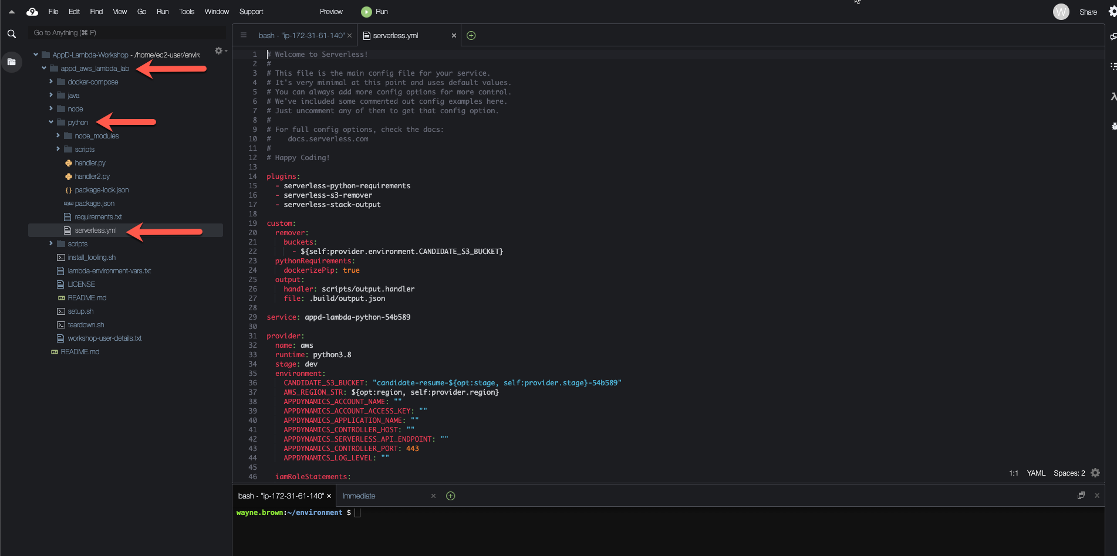The image size is (1117, 556).
Task: Open the search magnifier in left sidebar
Action: coord(11,34)
